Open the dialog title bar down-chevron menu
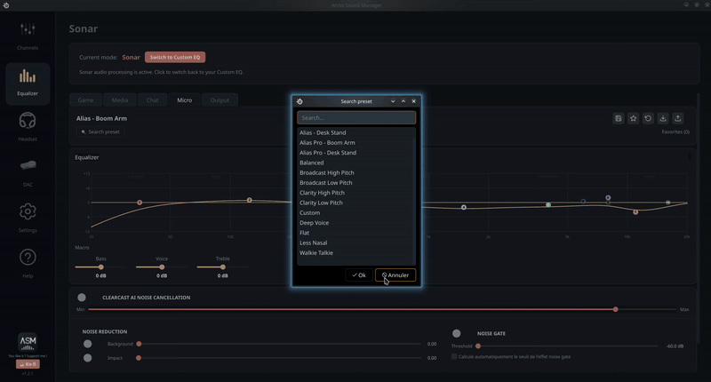The image size is (711, 382). 393,101
